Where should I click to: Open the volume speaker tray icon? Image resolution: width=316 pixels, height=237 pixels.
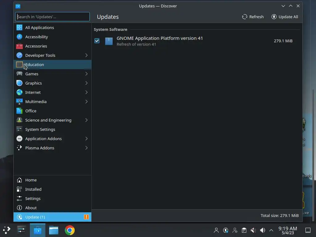click(x=263, y=230)
